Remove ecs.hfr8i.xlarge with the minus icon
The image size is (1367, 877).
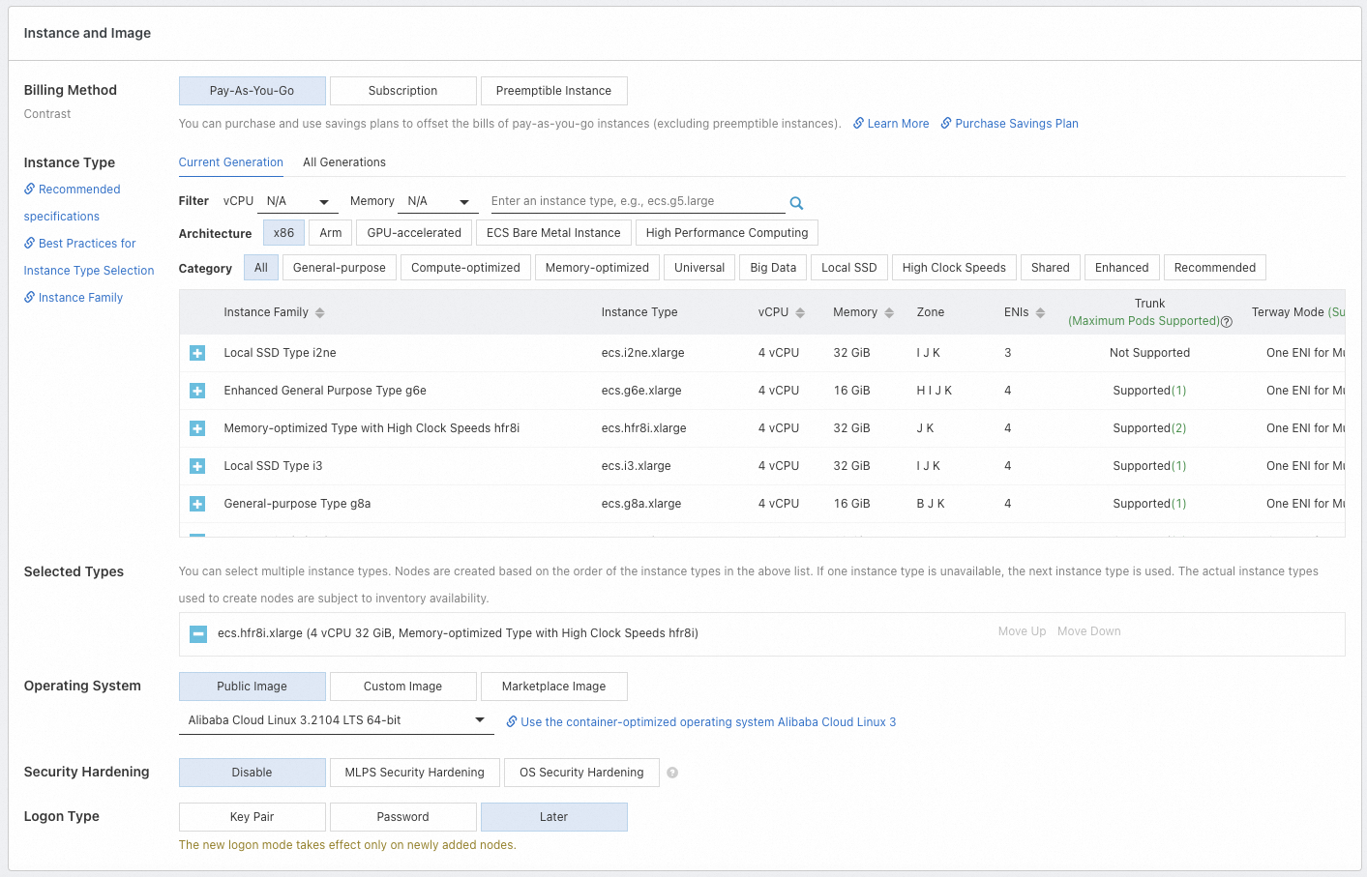[x=198, y=634]
